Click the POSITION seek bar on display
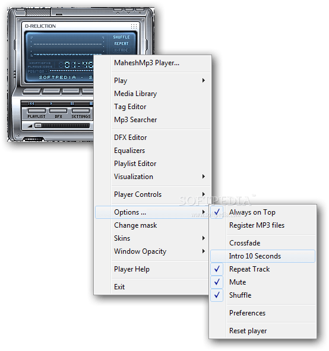The height and width of the screenshot is (351, 329). point(71,71)
